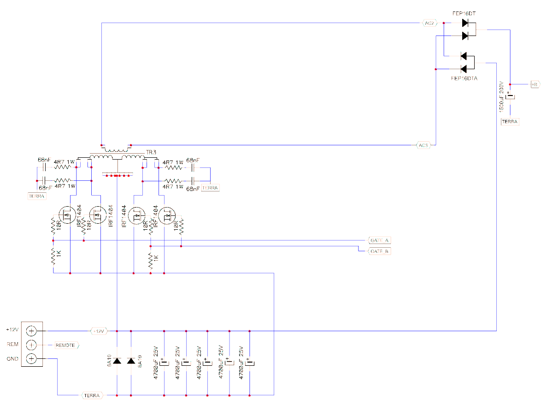Image resolution: width=547 pixels, height=411 pixels.
Task: Click the leftmost IRF1404 MOSFET symbol
Action: coord(67,215)
